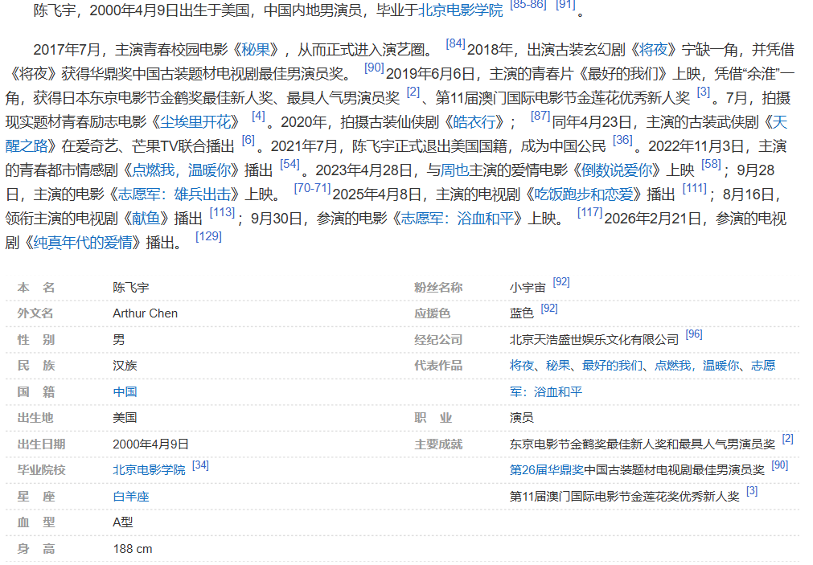
Task: Open the 《吃饭跑步和恋爱》 link
Action: point(582,194)
